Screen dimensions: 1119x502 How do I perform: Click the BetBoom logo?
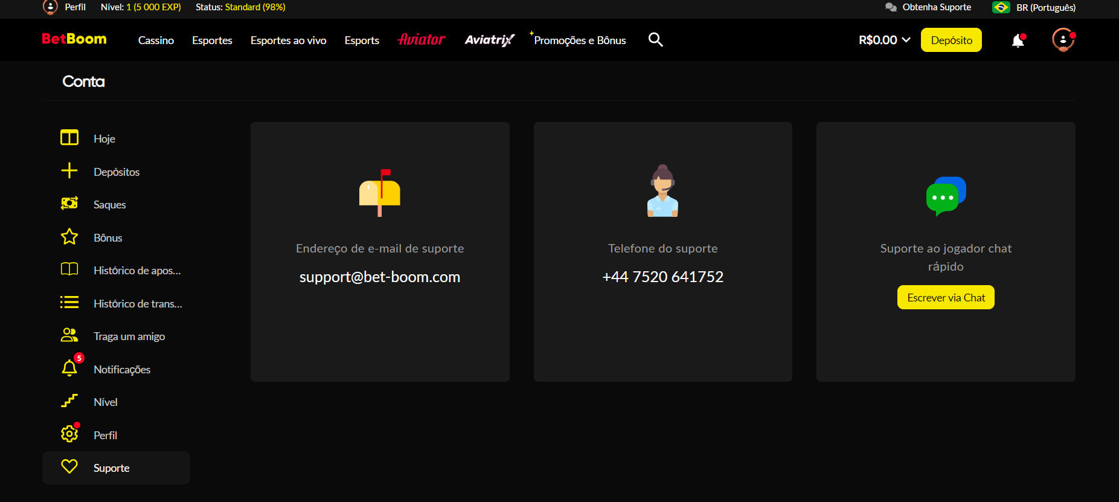[74, 39]
